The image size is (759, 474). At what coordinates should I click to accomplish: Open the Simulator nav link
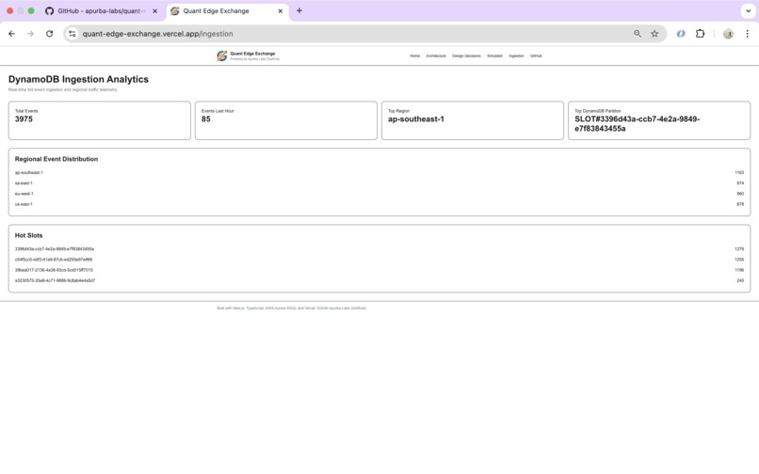494,56
